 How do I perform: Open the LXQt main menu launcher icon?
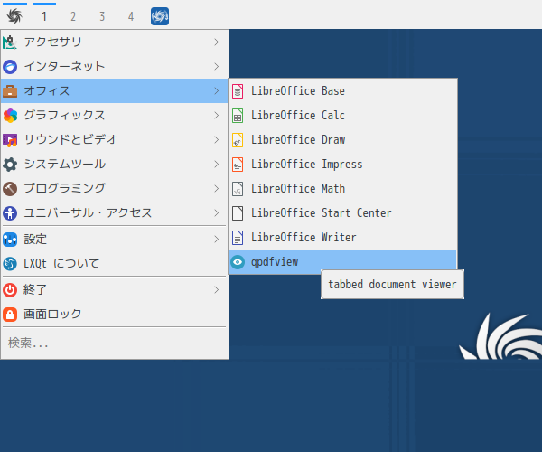pyautogui.click(x=14, y=16)
